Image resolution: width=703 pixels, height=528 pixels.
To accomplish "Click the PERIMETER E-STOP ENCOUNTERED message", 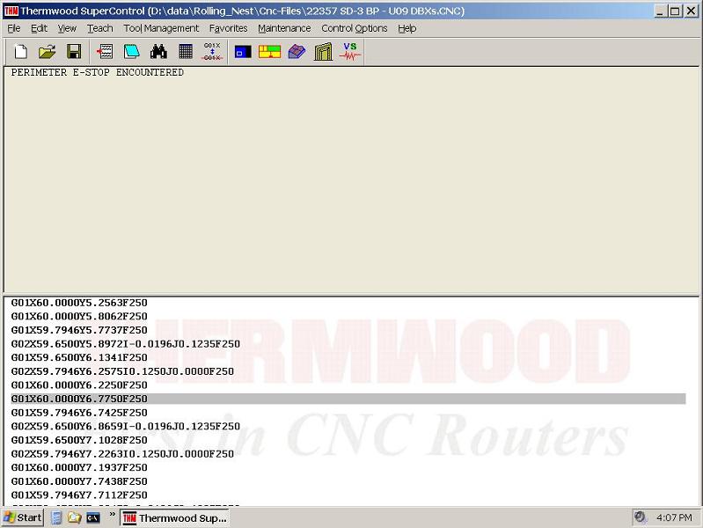I will click(98, 72).
